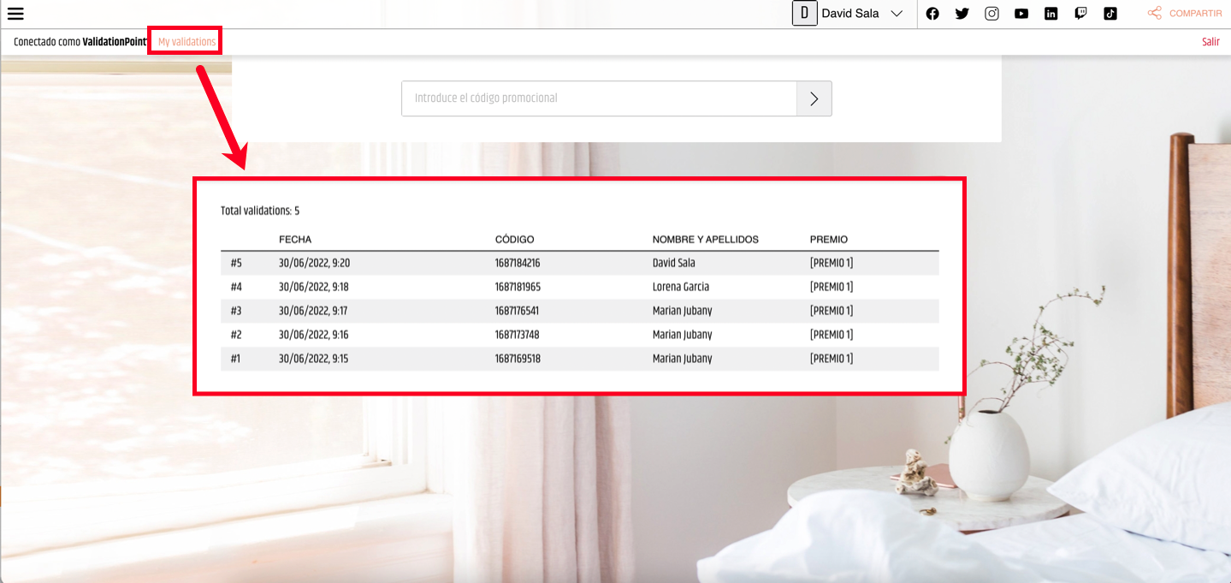Image resolution: width=1231 pixels, height=583 pixels.
Task: Select validation row #5 for David Sala
Action: point(579,263)
